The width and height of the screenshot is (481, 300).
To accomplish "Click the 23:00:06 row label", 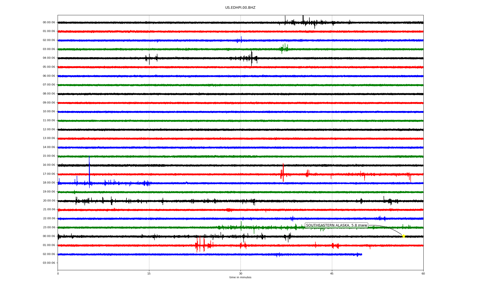I will pos(49,227).
